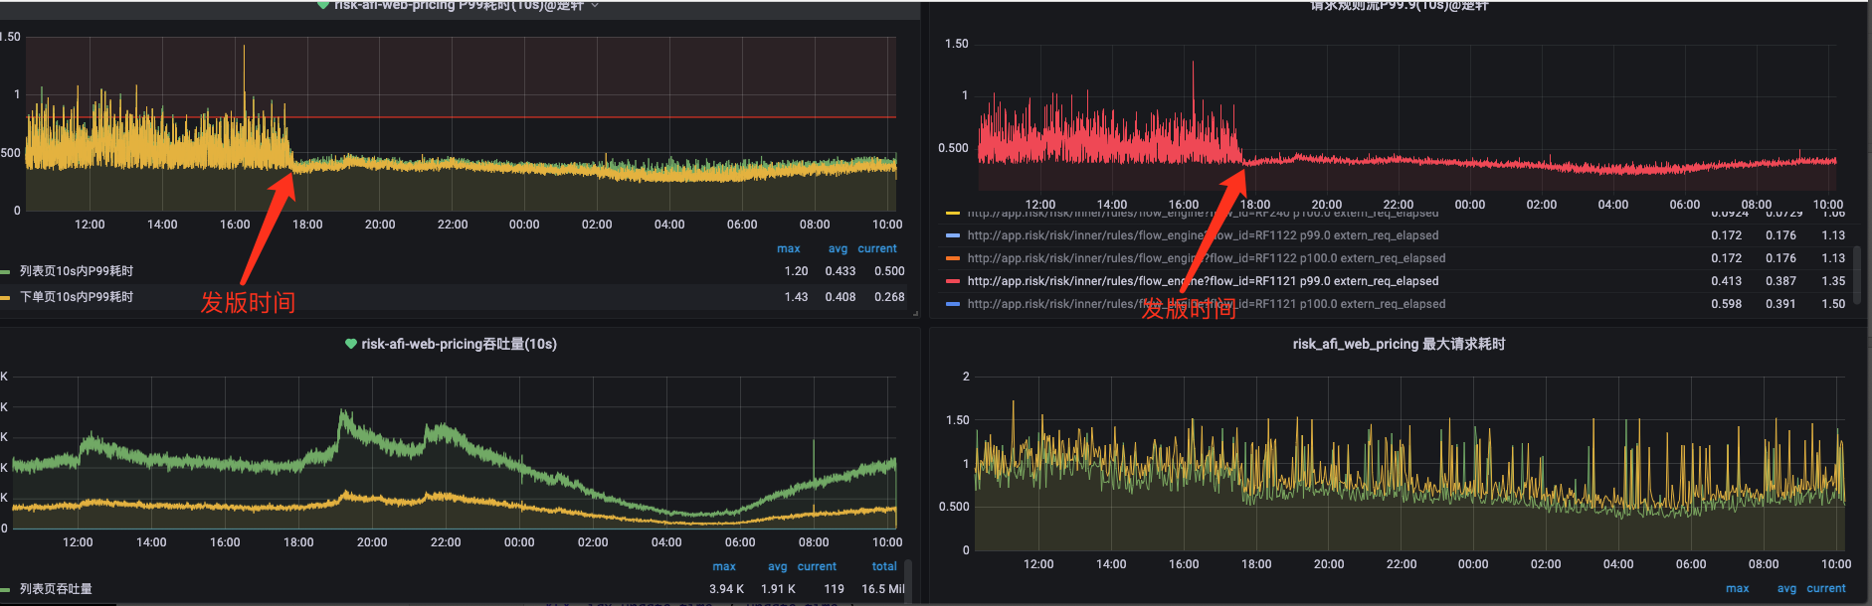Screen dimensions: 1872x606
Task: Click max value 3.94 K in 吞吐量 legend
Action: click(726, 589)
